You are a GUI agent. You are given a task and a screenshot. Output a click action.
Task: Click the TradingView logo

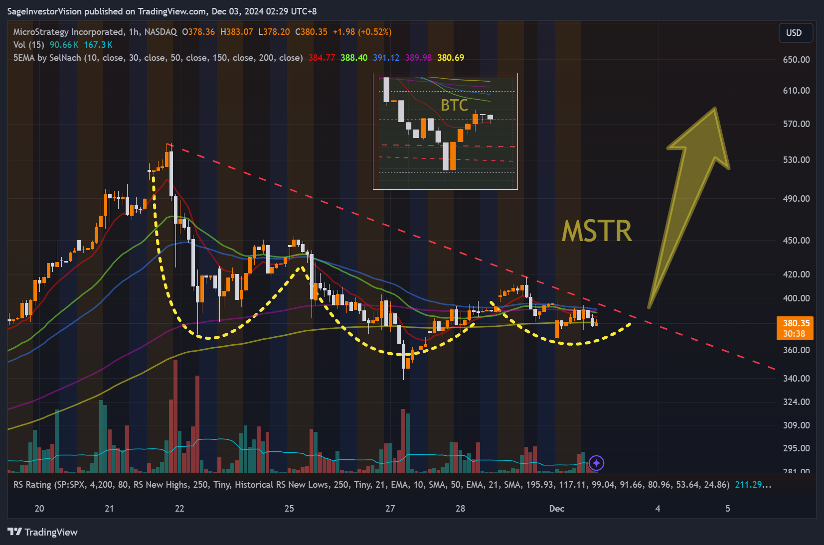click(x=43, y=532)
